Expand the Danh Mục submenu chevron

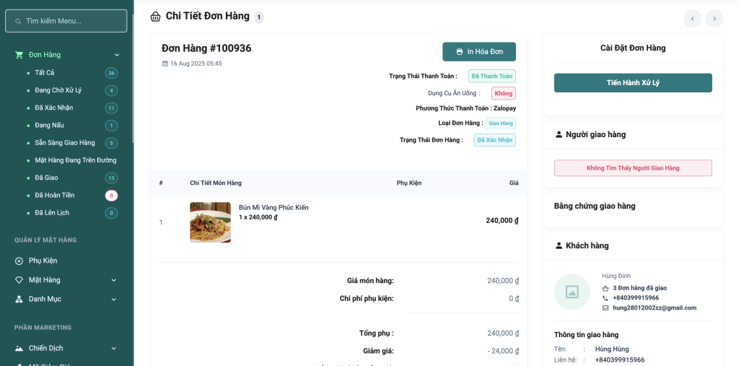113,299
